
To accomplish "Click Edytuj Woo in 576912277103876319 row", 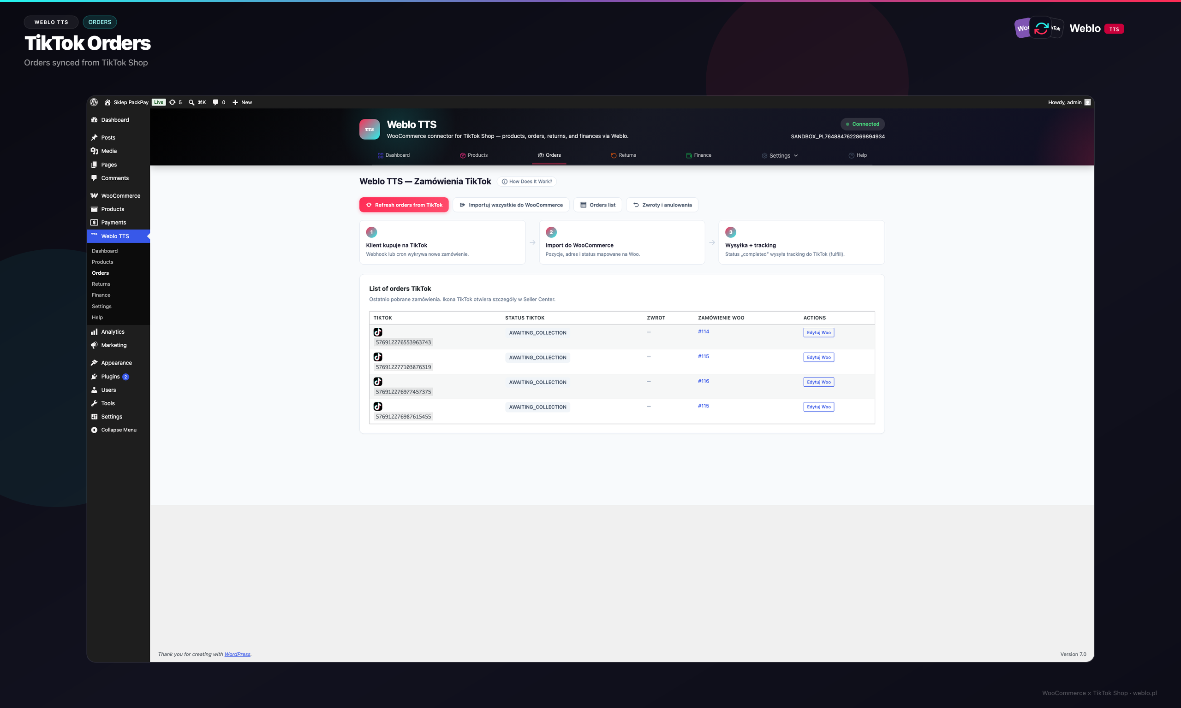I will (x=818, y=357).
